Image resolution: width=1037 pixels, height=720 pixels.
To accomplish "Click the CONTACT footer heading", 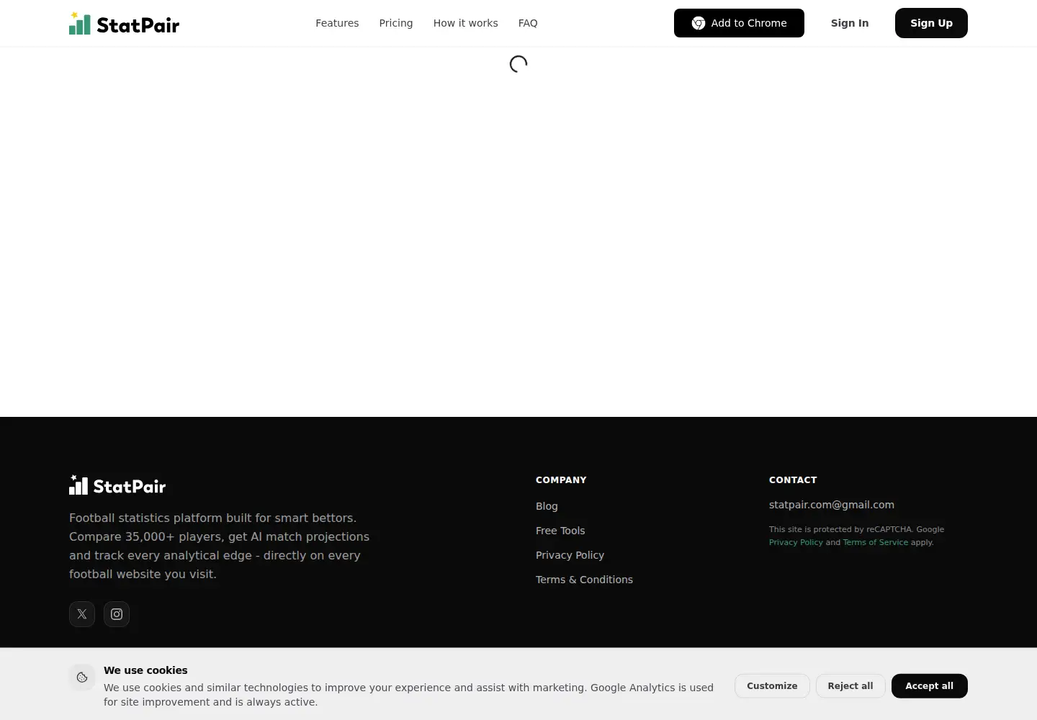I will pos(793,480).
